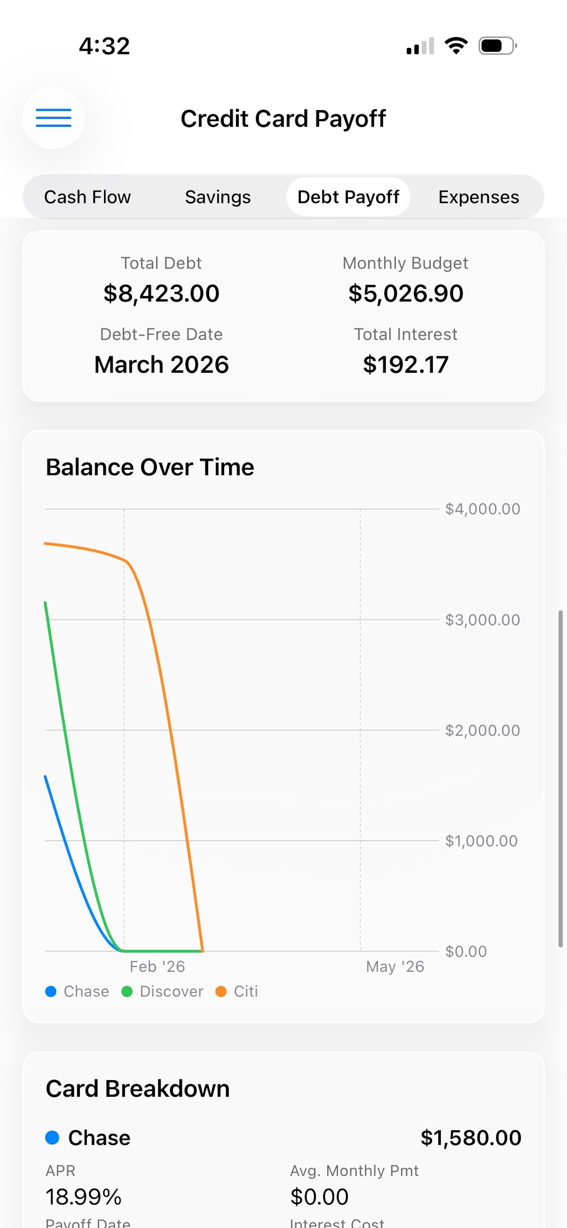Viewport: 567px width, 1228px height.
Task: Select the Debt-Free Date March 2026
Action: coord(162,365)
